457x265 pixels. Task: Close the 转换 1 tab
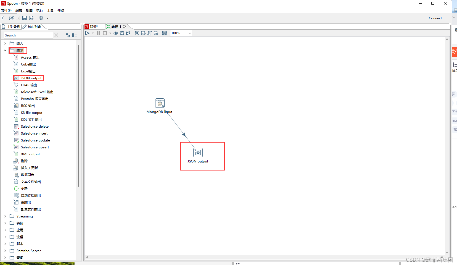pyautogui.click(x=125, y=27)
